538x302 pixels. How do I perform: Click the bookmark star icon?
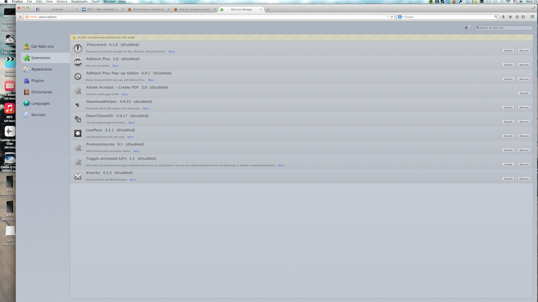coord(517,17)
